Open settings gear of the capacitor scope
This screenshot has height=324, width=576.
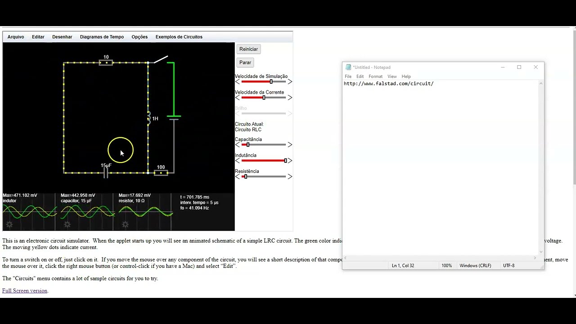(x=67, y=225)
